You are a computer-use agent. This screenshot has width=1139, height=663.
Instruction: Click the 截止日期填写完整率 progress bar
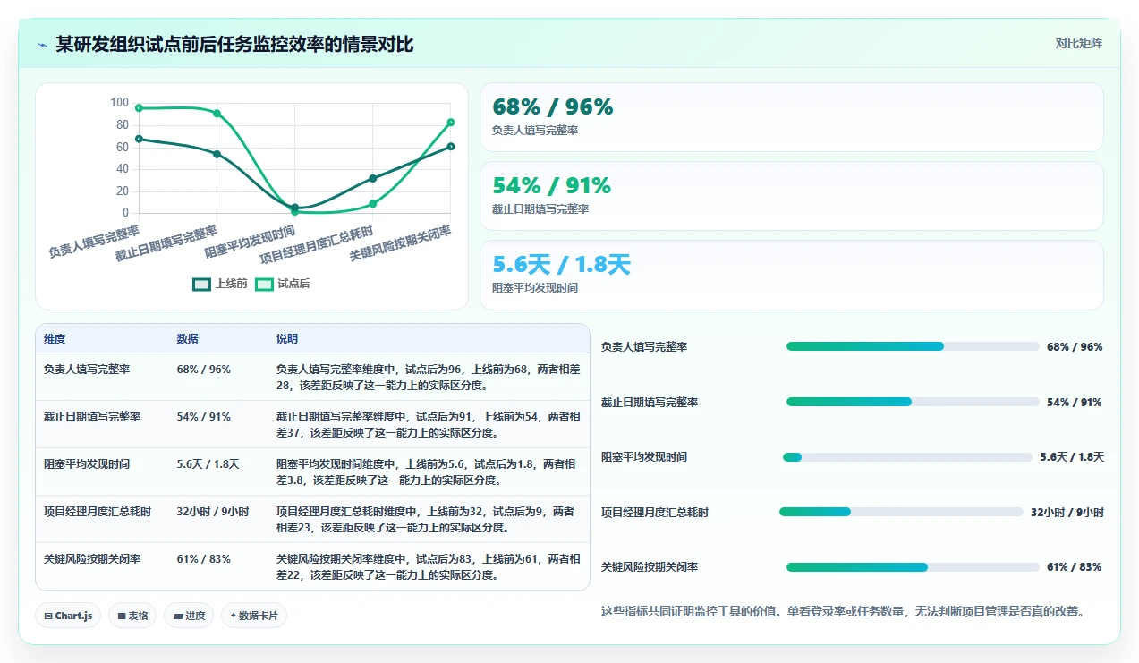tap(913, 402)
